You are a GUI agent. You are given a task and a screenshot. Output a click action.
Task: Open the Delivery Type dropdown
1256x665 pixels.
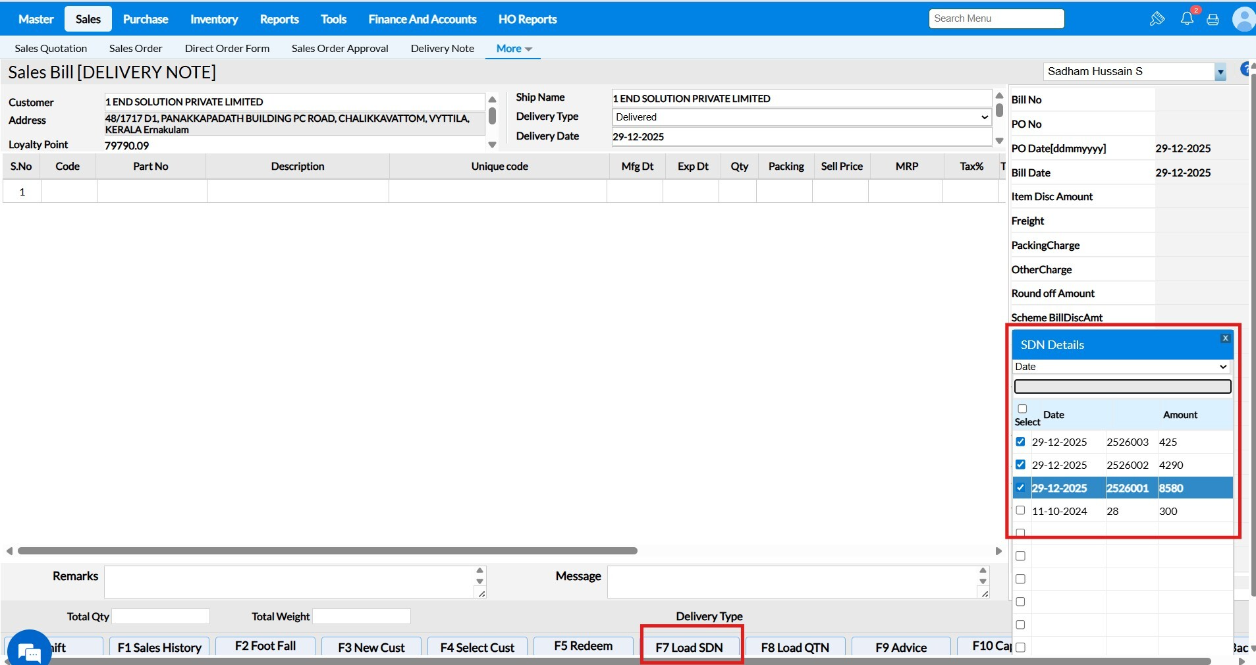801,117
